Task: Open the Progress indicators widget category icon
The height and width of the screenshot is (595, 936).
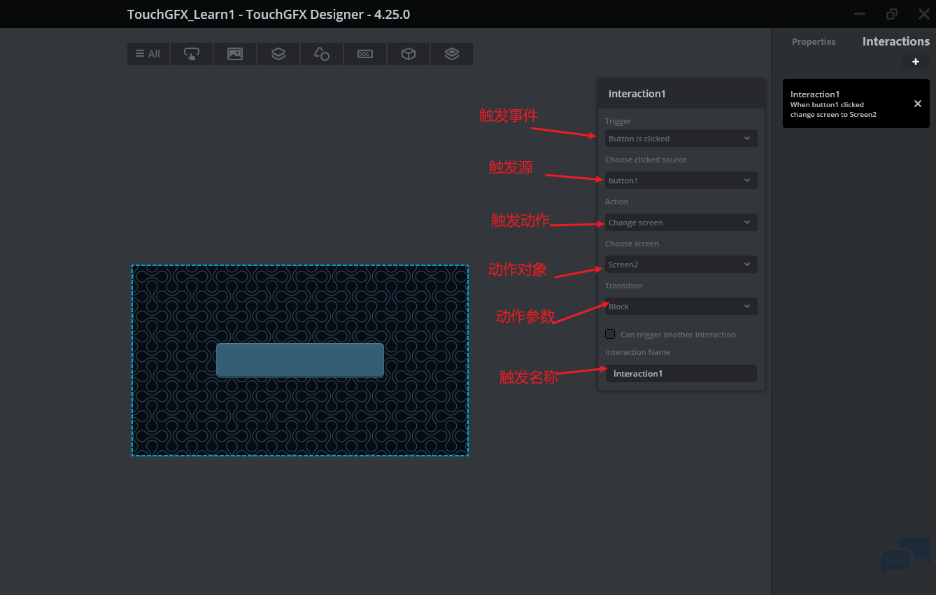Action: click(x=365, y=54)
